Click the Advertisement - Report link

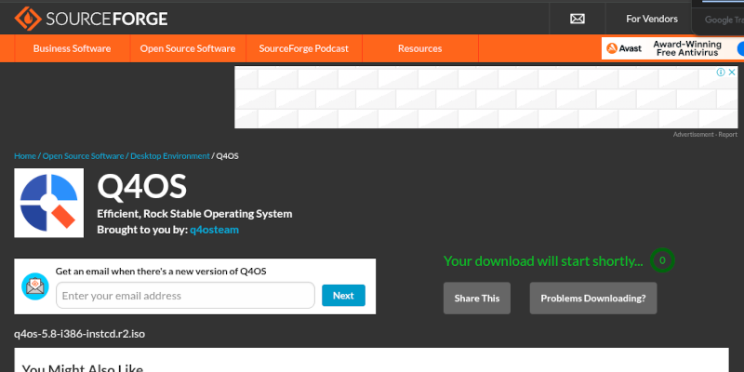(705, 135)
